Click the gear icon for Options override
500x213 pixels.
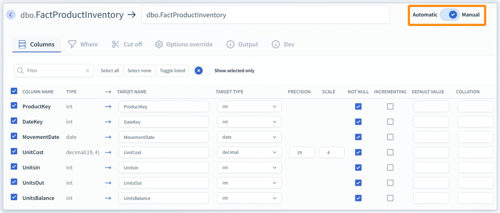159,44
